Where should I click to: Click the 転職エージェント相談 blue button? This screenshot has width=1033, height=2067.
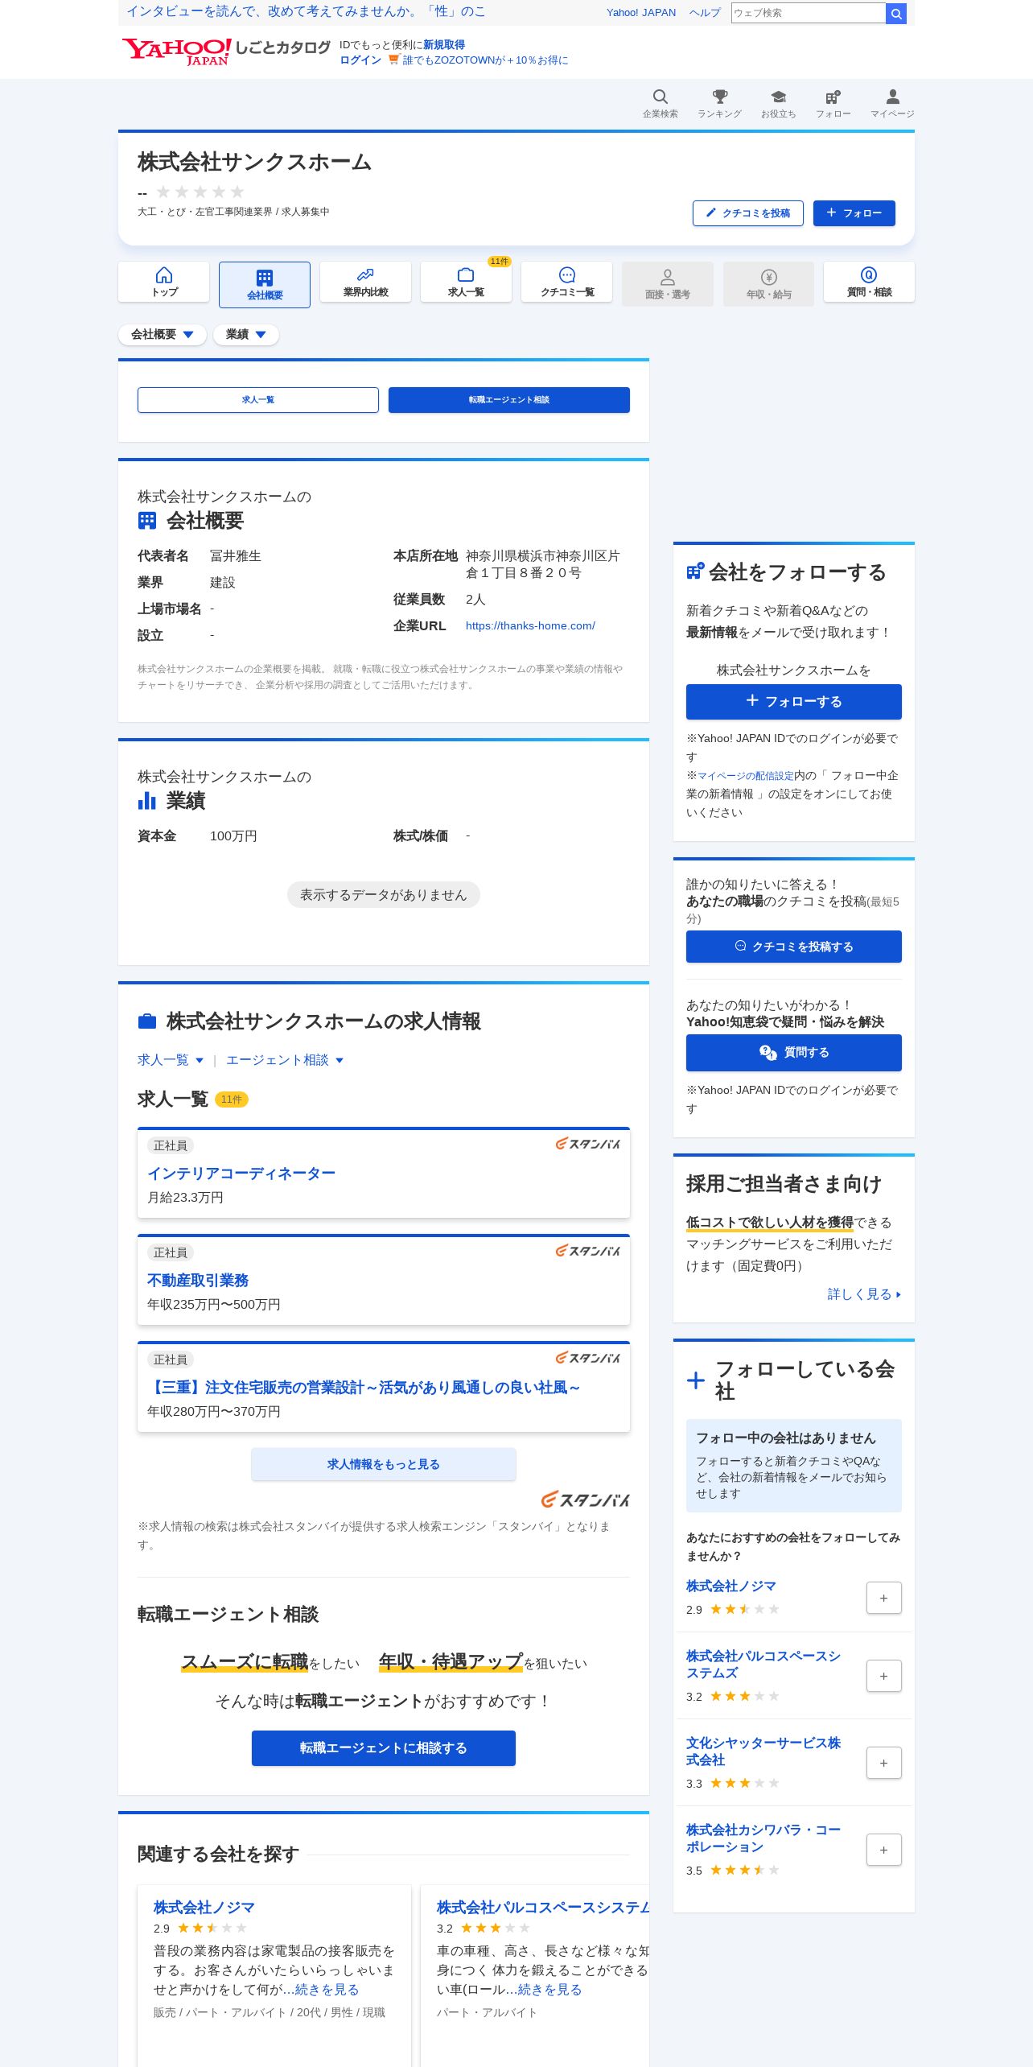(509, 400)
